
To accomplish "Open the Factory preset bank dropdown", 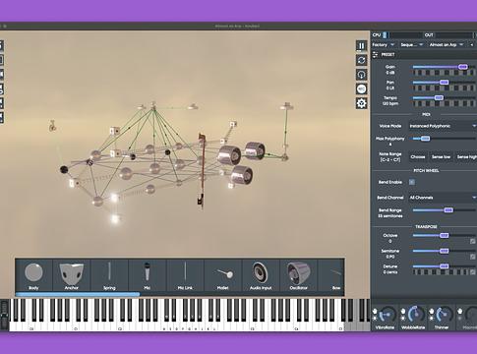I will coord(384,45).
